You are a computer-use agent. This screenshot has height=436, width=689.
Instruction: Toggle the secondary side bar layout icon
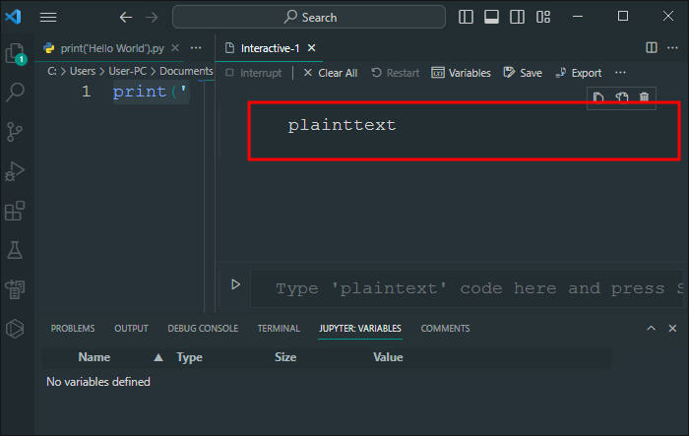517,17
